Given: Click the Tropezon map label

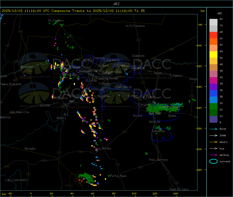Looking at the screenshot, I should [x=101, y=78].
